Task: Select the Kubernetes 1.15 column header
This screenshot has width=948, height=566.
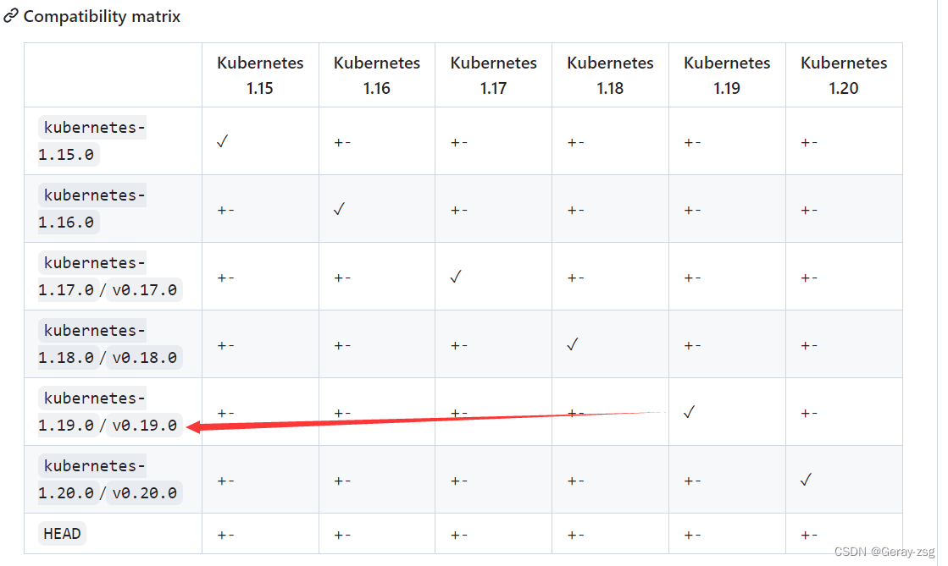Action: coord(260,75)
